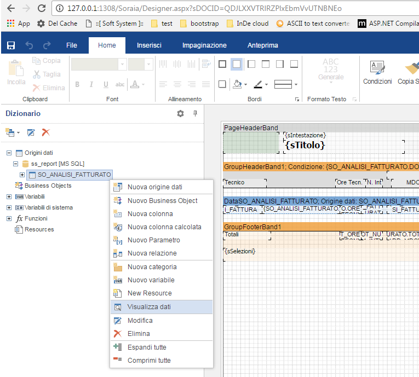Screen dimensions: 419x377
Task: Select Nuovo Parametro menu entry
Action: [x=162, y=240]
